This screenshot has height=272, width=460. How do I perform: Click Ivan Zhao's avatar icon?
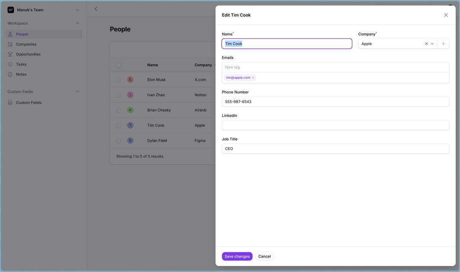130,95
